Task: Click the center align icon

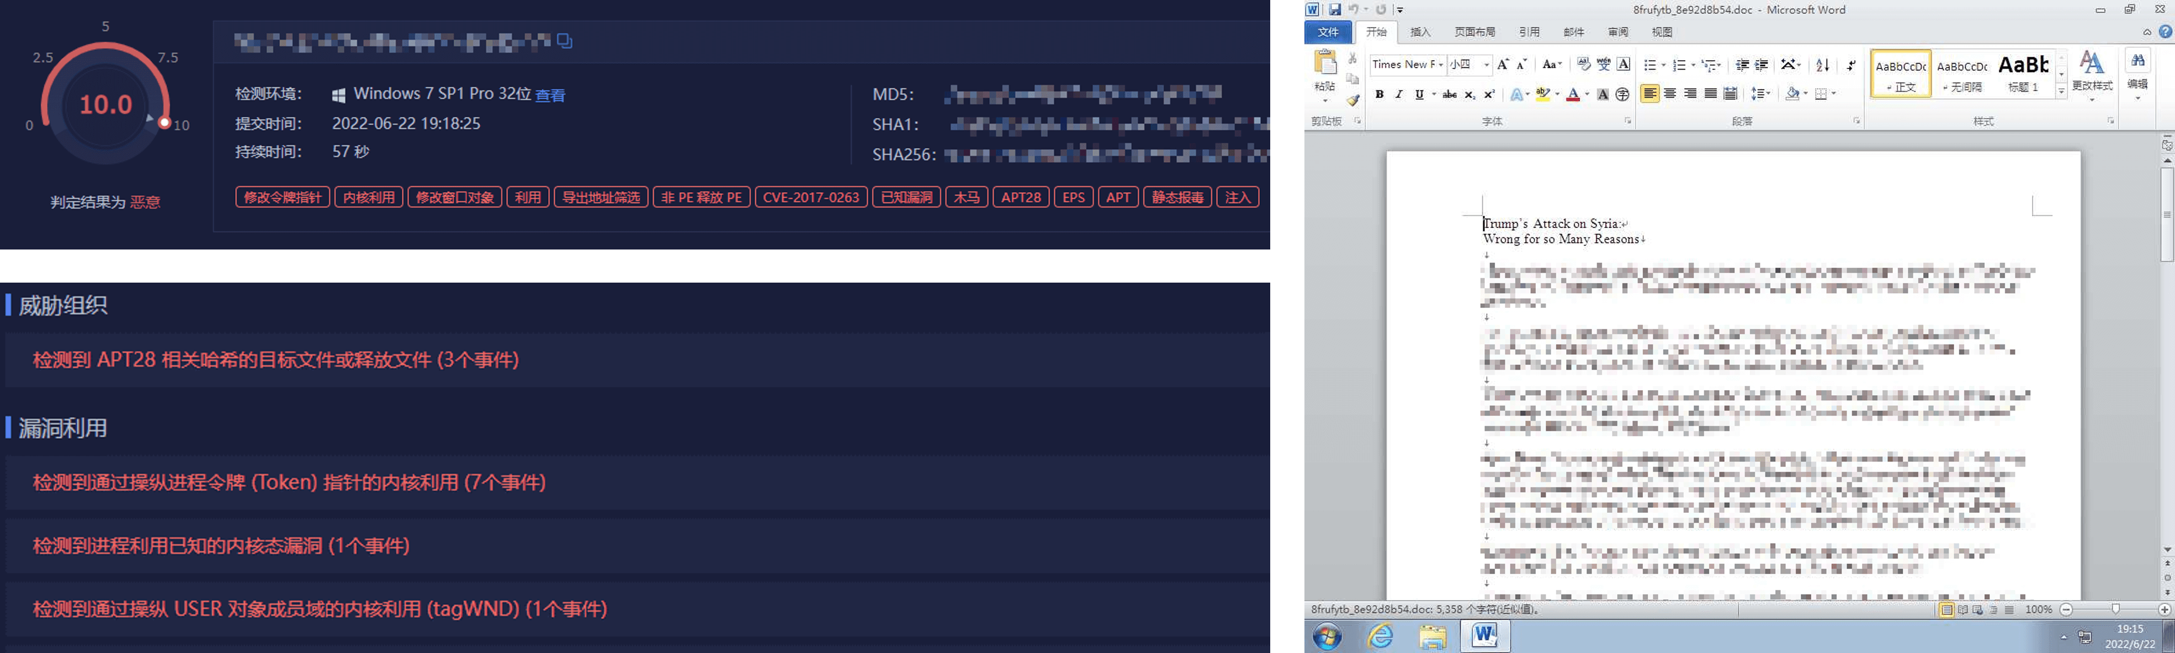Action: click(1669, 94)
